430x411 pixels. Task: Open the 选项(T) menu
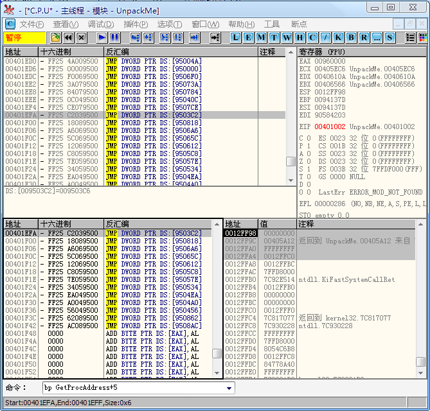170,24
